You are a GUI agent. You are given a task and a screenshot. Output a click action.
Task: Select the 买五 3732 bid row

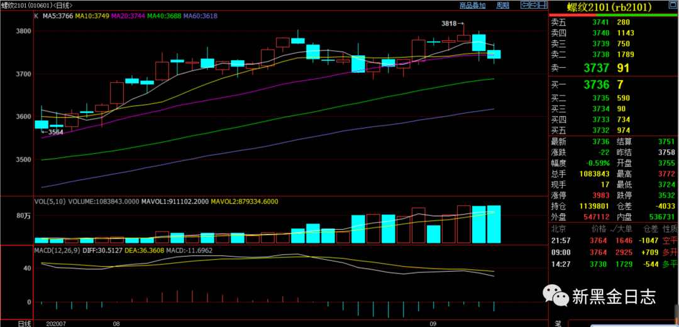tap(614, 130)
